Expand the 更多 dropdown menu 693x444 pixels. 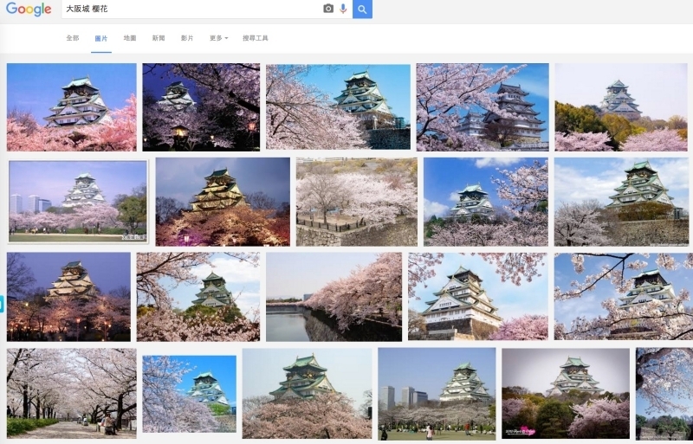click(x=219, y=38)
